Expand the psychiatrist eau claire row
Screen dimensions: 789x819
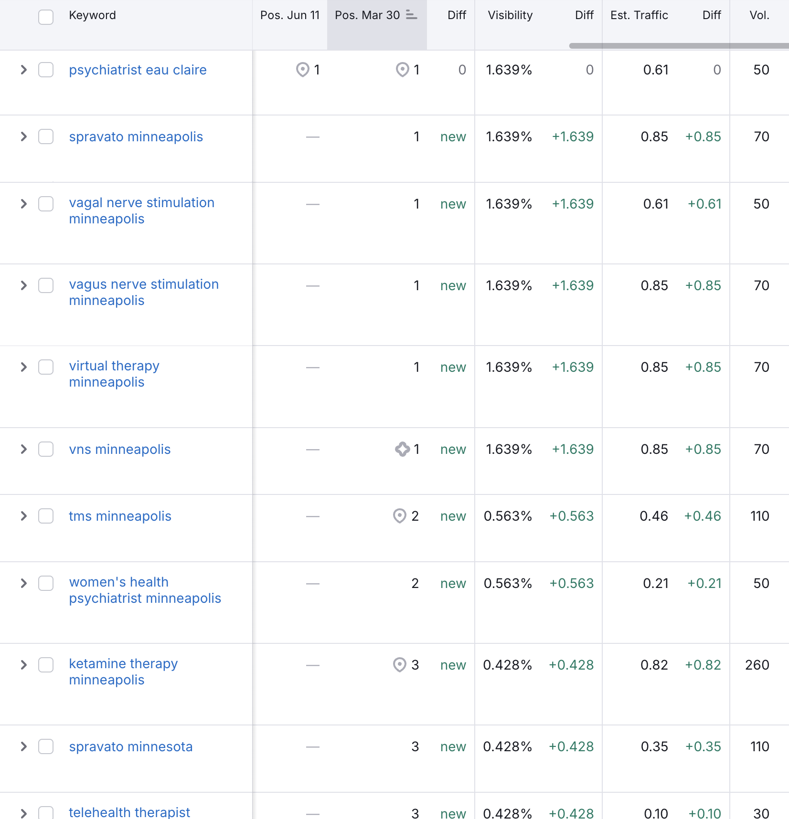pyautogui.click(x=23, y=70)
